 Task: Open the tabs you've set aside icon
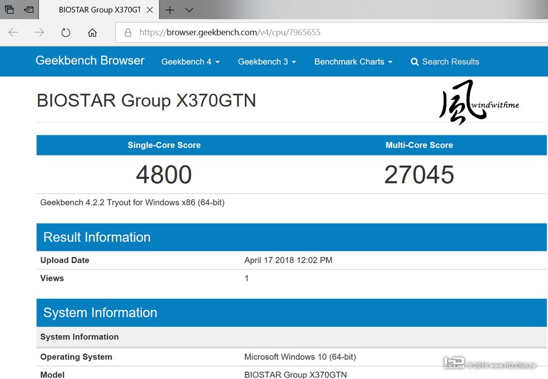[10, 10]
